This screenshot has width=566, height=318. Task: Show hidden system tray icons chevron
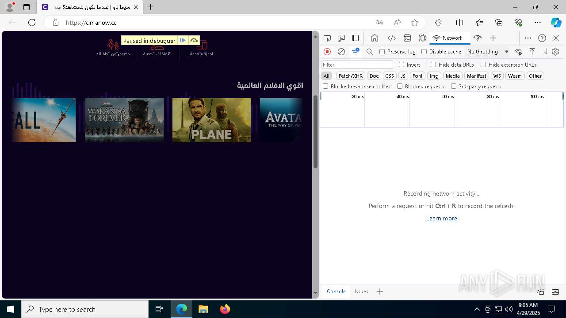477,309
